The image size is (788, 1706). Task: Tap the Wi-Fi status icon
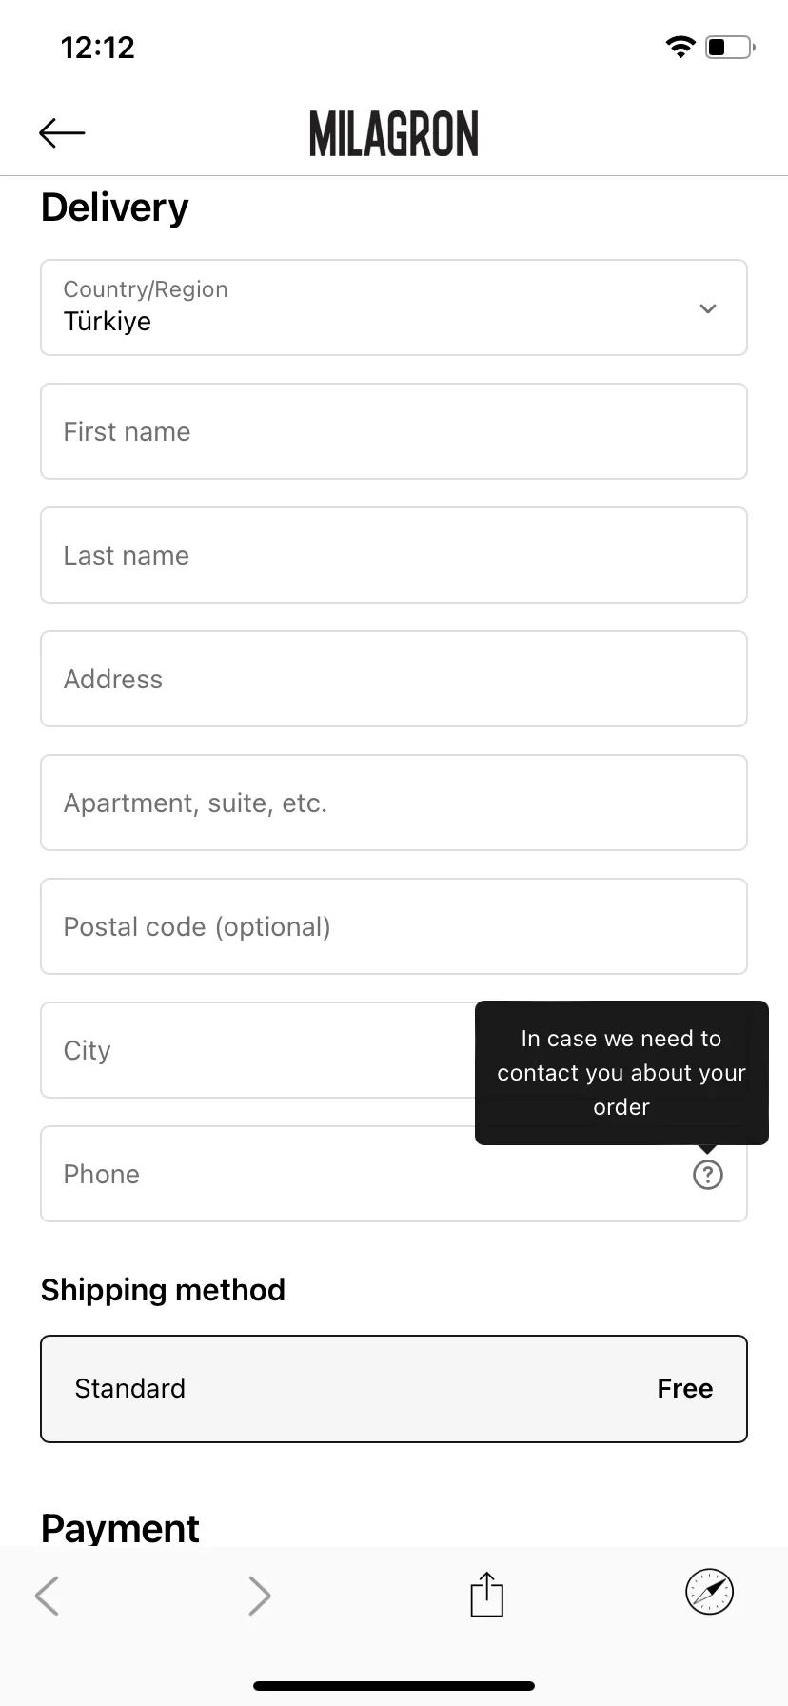click(680, 47)
